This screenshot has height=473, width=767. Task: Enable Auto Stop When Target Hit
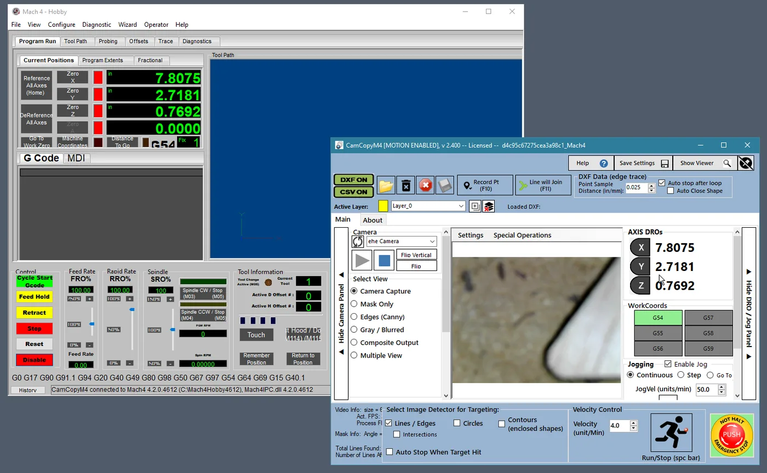coord(390,452)
